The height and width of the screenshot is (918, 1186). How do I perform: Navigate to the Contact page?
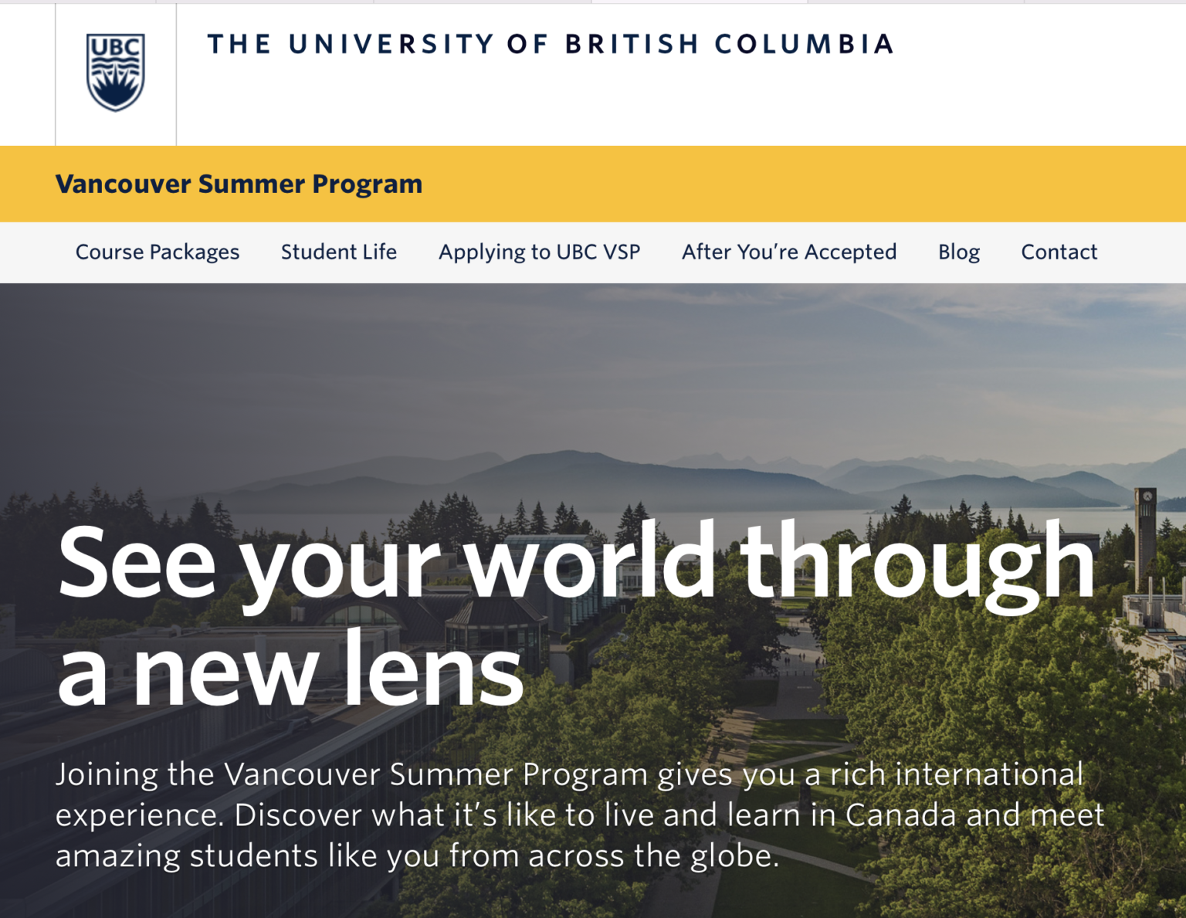(x=1059, y=252)
